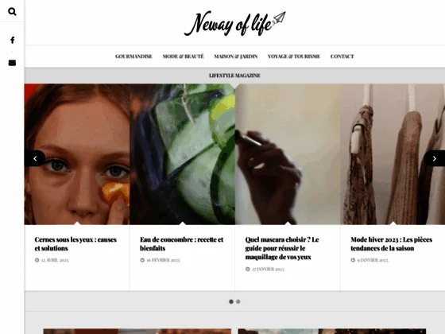Screen dimensions: 445x334
Task: Click the email envelope icon
Action: pos(12,63)
